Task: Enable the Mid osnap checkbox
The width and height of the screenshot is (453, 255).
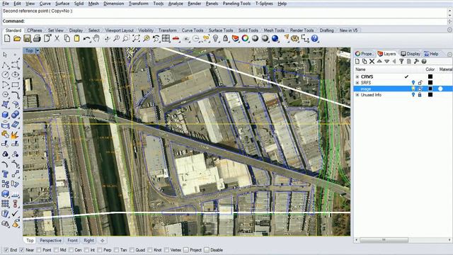Action: [56, 250]
